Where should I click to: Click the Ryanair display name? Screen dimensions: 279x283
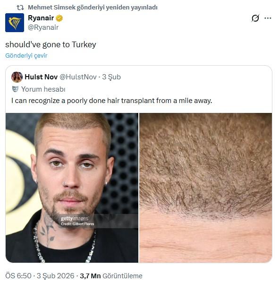coord(41,18)
